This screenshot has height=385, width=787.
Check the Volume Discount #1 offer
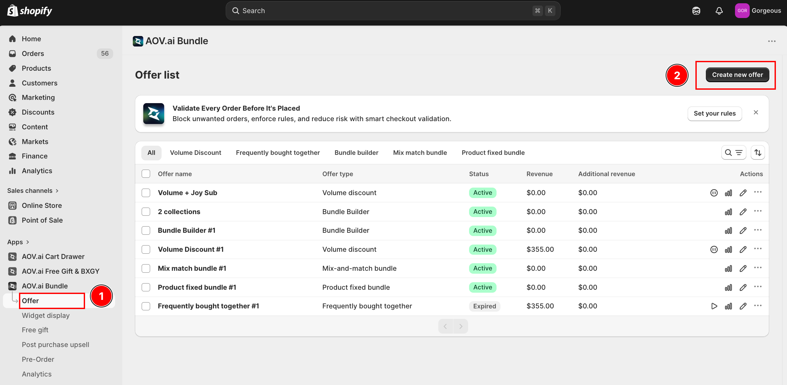point(146,249)
